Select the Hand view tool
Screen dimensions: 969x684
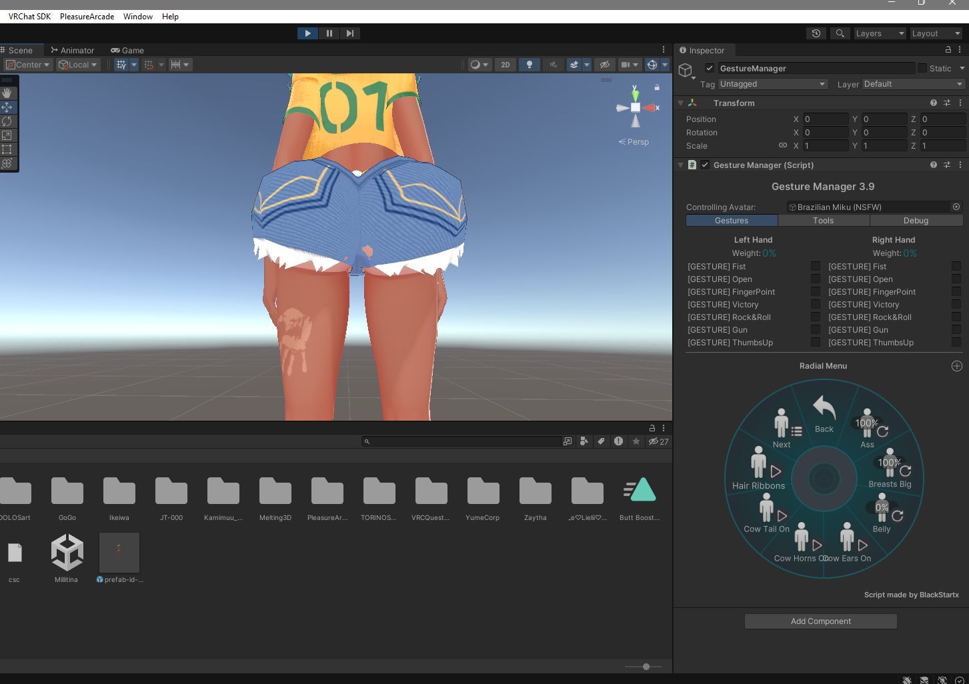point(7,93)
